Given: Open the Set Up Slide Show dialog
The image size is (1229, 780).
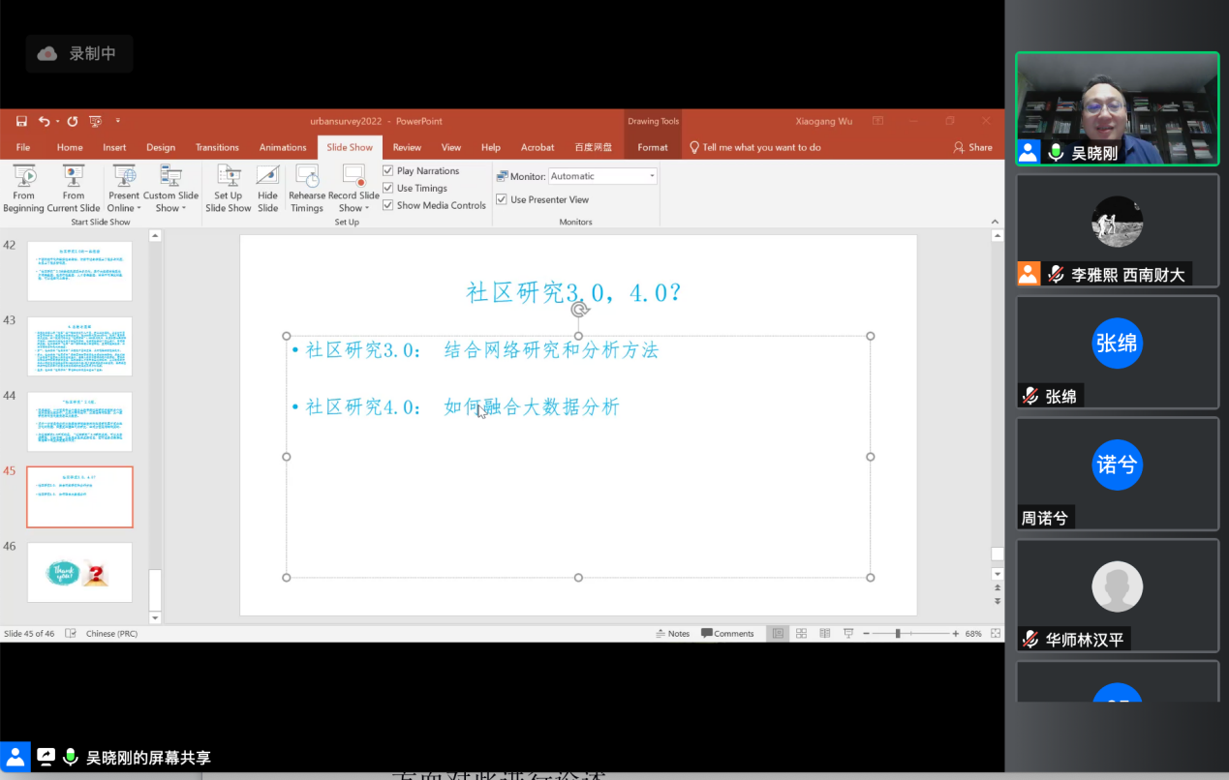Looking at the screenshot, I should (229, 188).
